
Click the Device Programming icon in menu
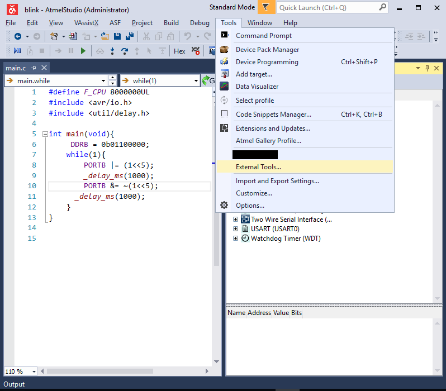tap(224, 61)
